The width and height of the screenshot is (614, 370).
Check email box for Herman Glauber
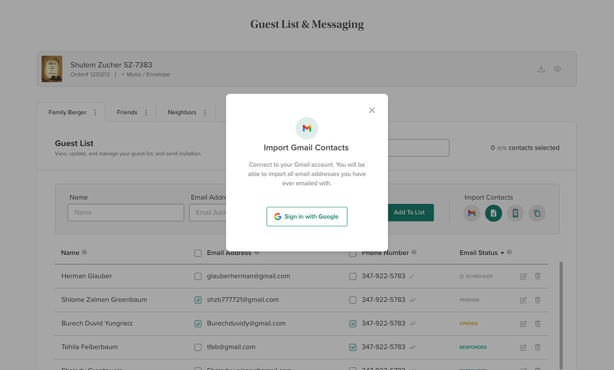pyautogui.click(x=198, y=276)
